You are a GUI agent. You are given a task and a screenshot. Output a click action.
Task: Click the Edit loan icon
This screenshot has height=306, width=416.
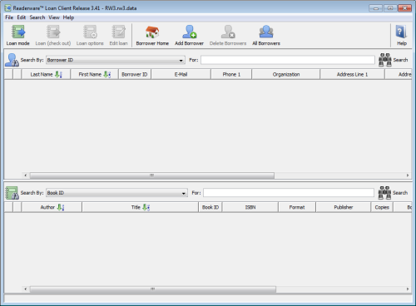(118, 32)
